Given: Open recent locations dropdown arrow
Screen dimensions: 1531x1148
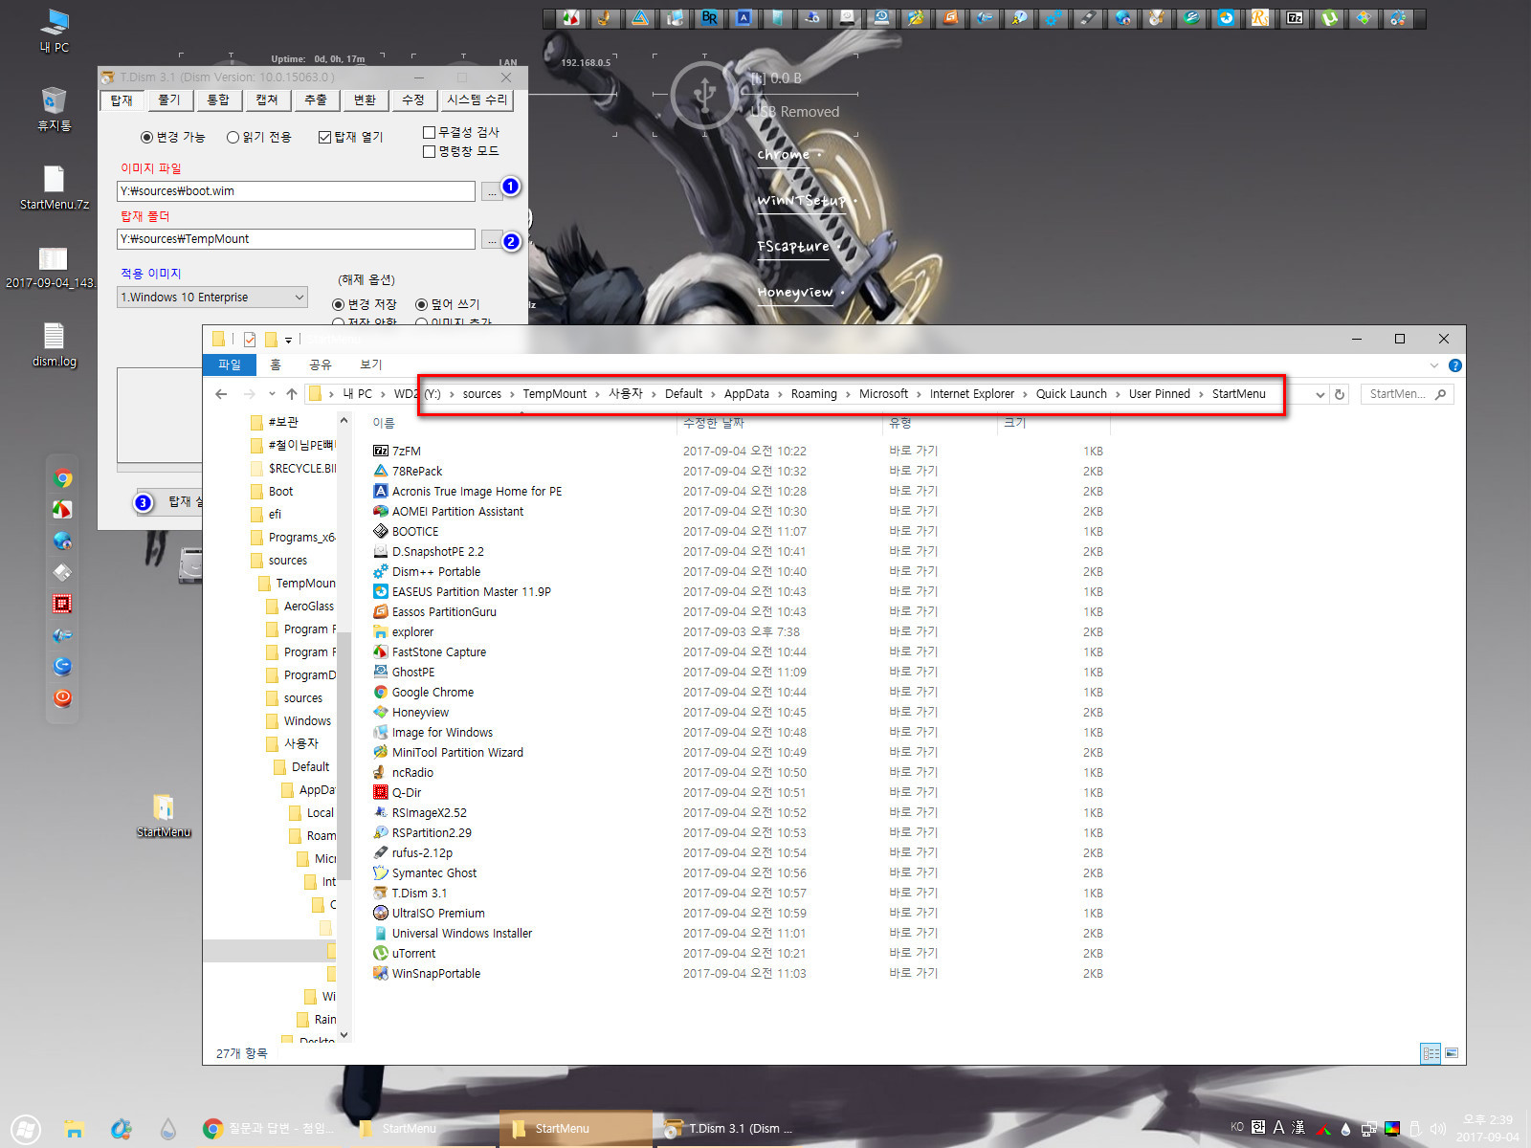Looking at the screenshot, I should coord(272,394).
